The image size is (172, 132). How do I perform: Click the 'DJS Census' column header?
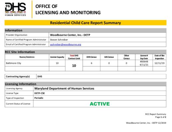tap(109, 57)
